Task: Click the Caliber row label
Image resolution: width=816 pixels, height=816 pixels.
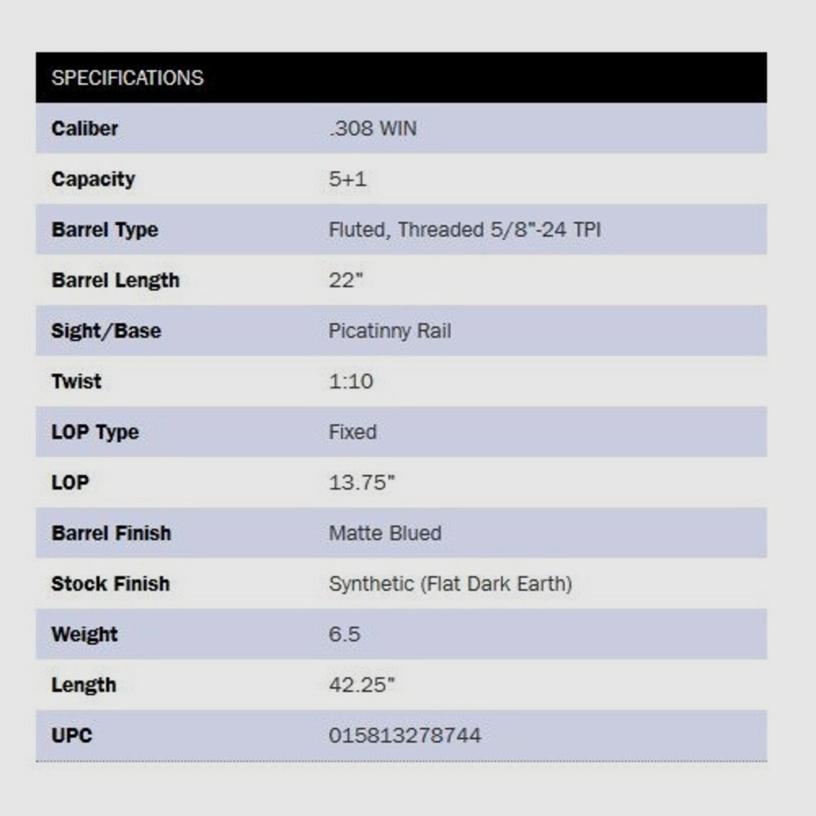Action: 85,129
